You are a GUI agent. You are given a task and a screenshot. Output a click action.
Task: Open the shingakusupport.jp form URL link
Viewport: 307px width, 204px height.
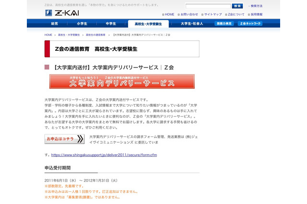click(x=104, y=155)
